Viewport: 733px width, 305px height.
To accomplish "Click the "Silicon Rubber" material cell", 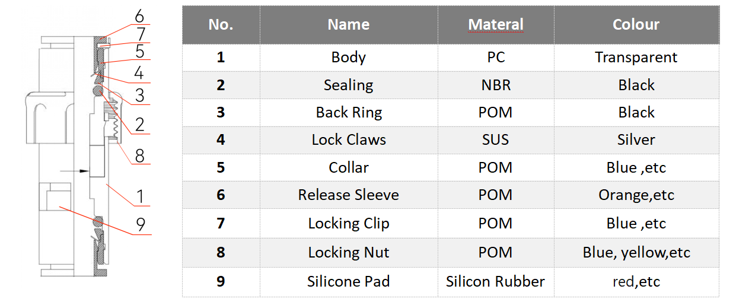I will [495, 281].
